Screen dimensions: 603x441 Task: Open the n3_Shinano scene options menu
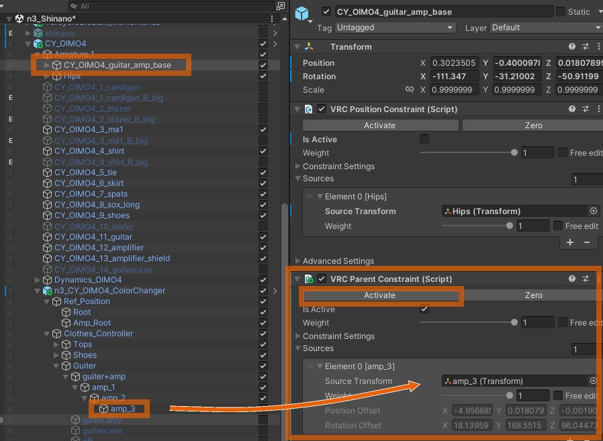(x=272, y=19)
